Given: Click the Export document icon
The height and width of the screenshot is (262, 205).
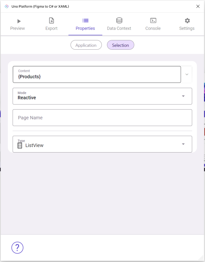Looking at the screenshot, I should pyautogui.click(x=51, y=21).
